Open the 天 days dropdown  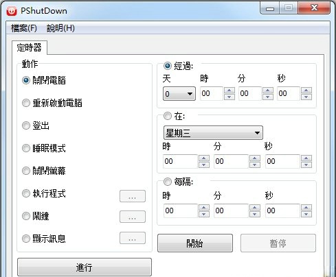click(179, 93)
